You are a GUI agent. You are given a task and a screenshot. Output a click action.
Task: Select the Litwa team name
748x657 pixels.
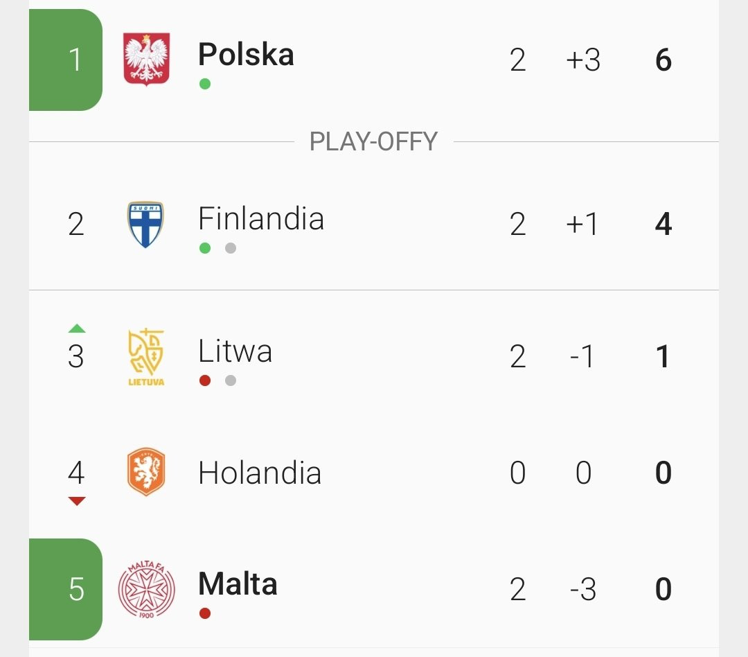point(235,351)
